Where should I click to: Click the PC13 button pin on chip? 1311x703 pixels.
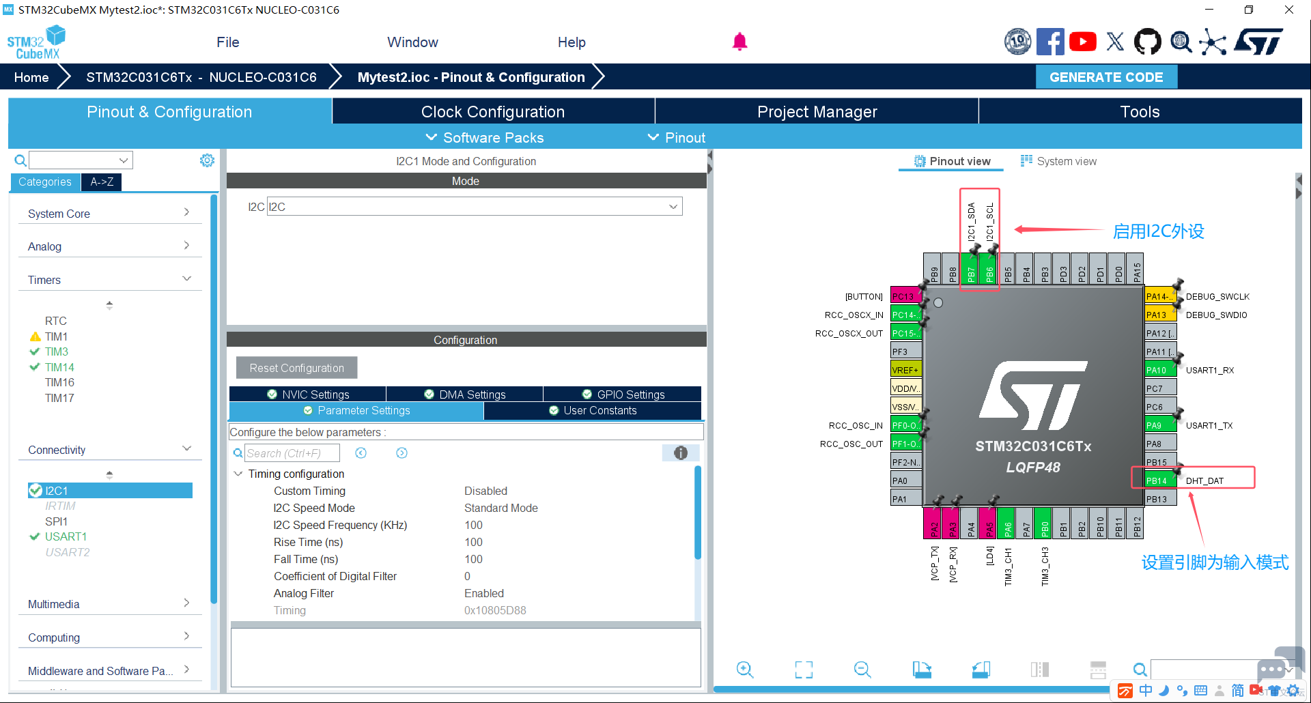pos(906,296)
